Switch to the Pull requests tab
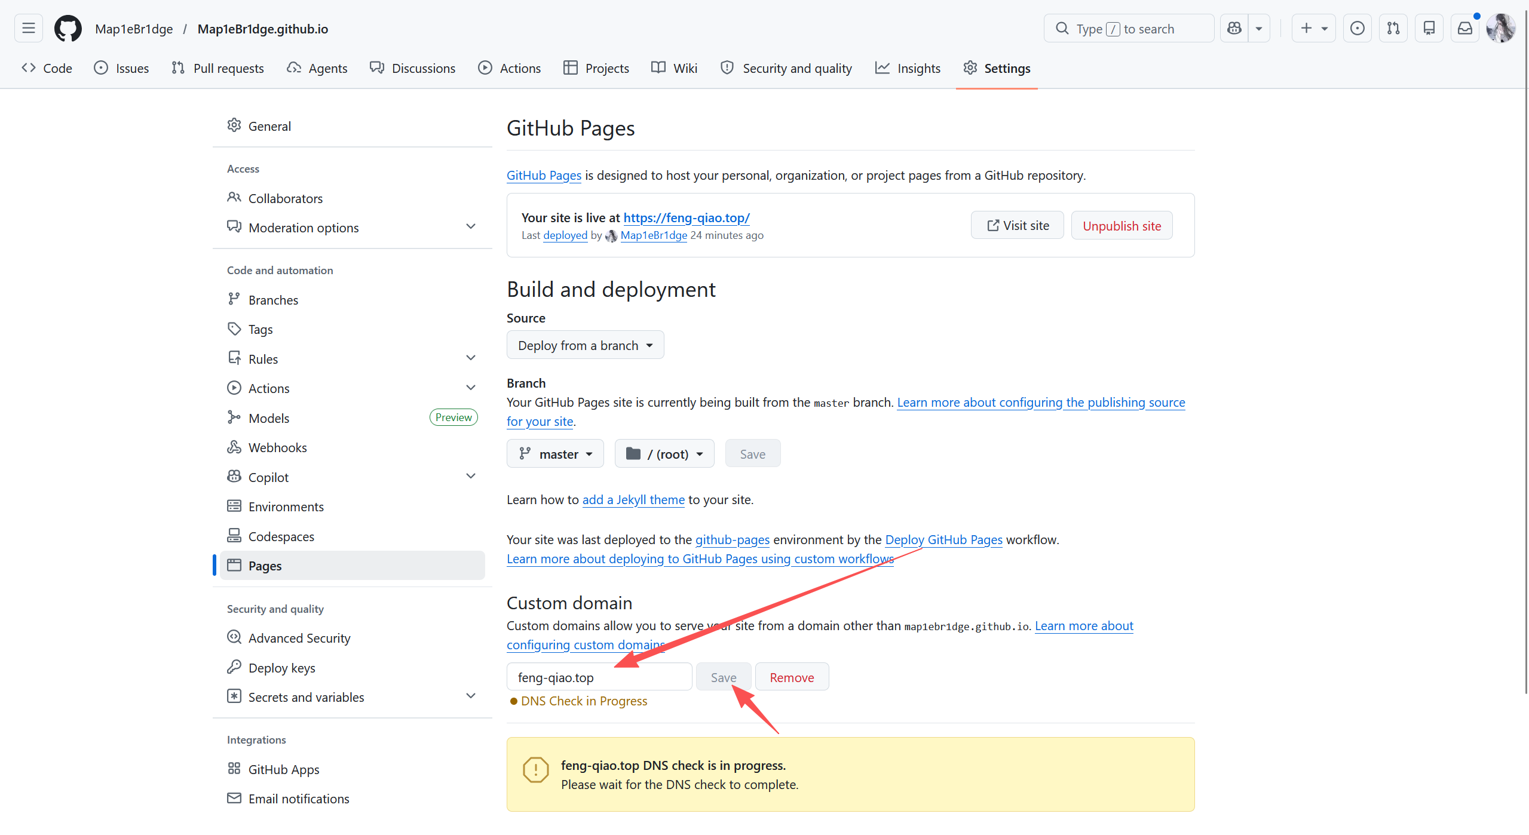1529x835 pixels. [x=217, y=68]
